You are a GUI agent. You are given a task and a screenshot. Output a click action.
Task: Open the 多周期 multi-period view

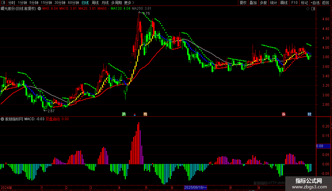click(116, 3)
